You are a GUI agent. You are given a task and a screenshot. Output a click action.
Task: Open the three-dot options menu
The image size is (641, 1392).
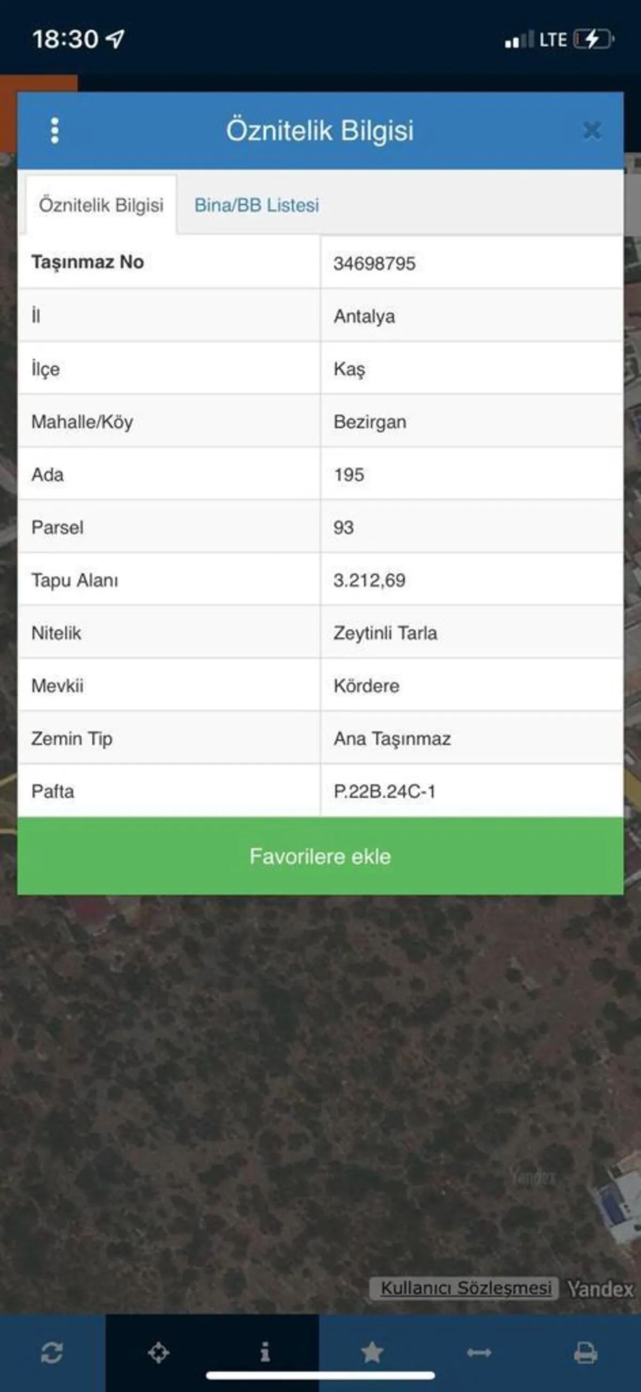tap(54, 131)
